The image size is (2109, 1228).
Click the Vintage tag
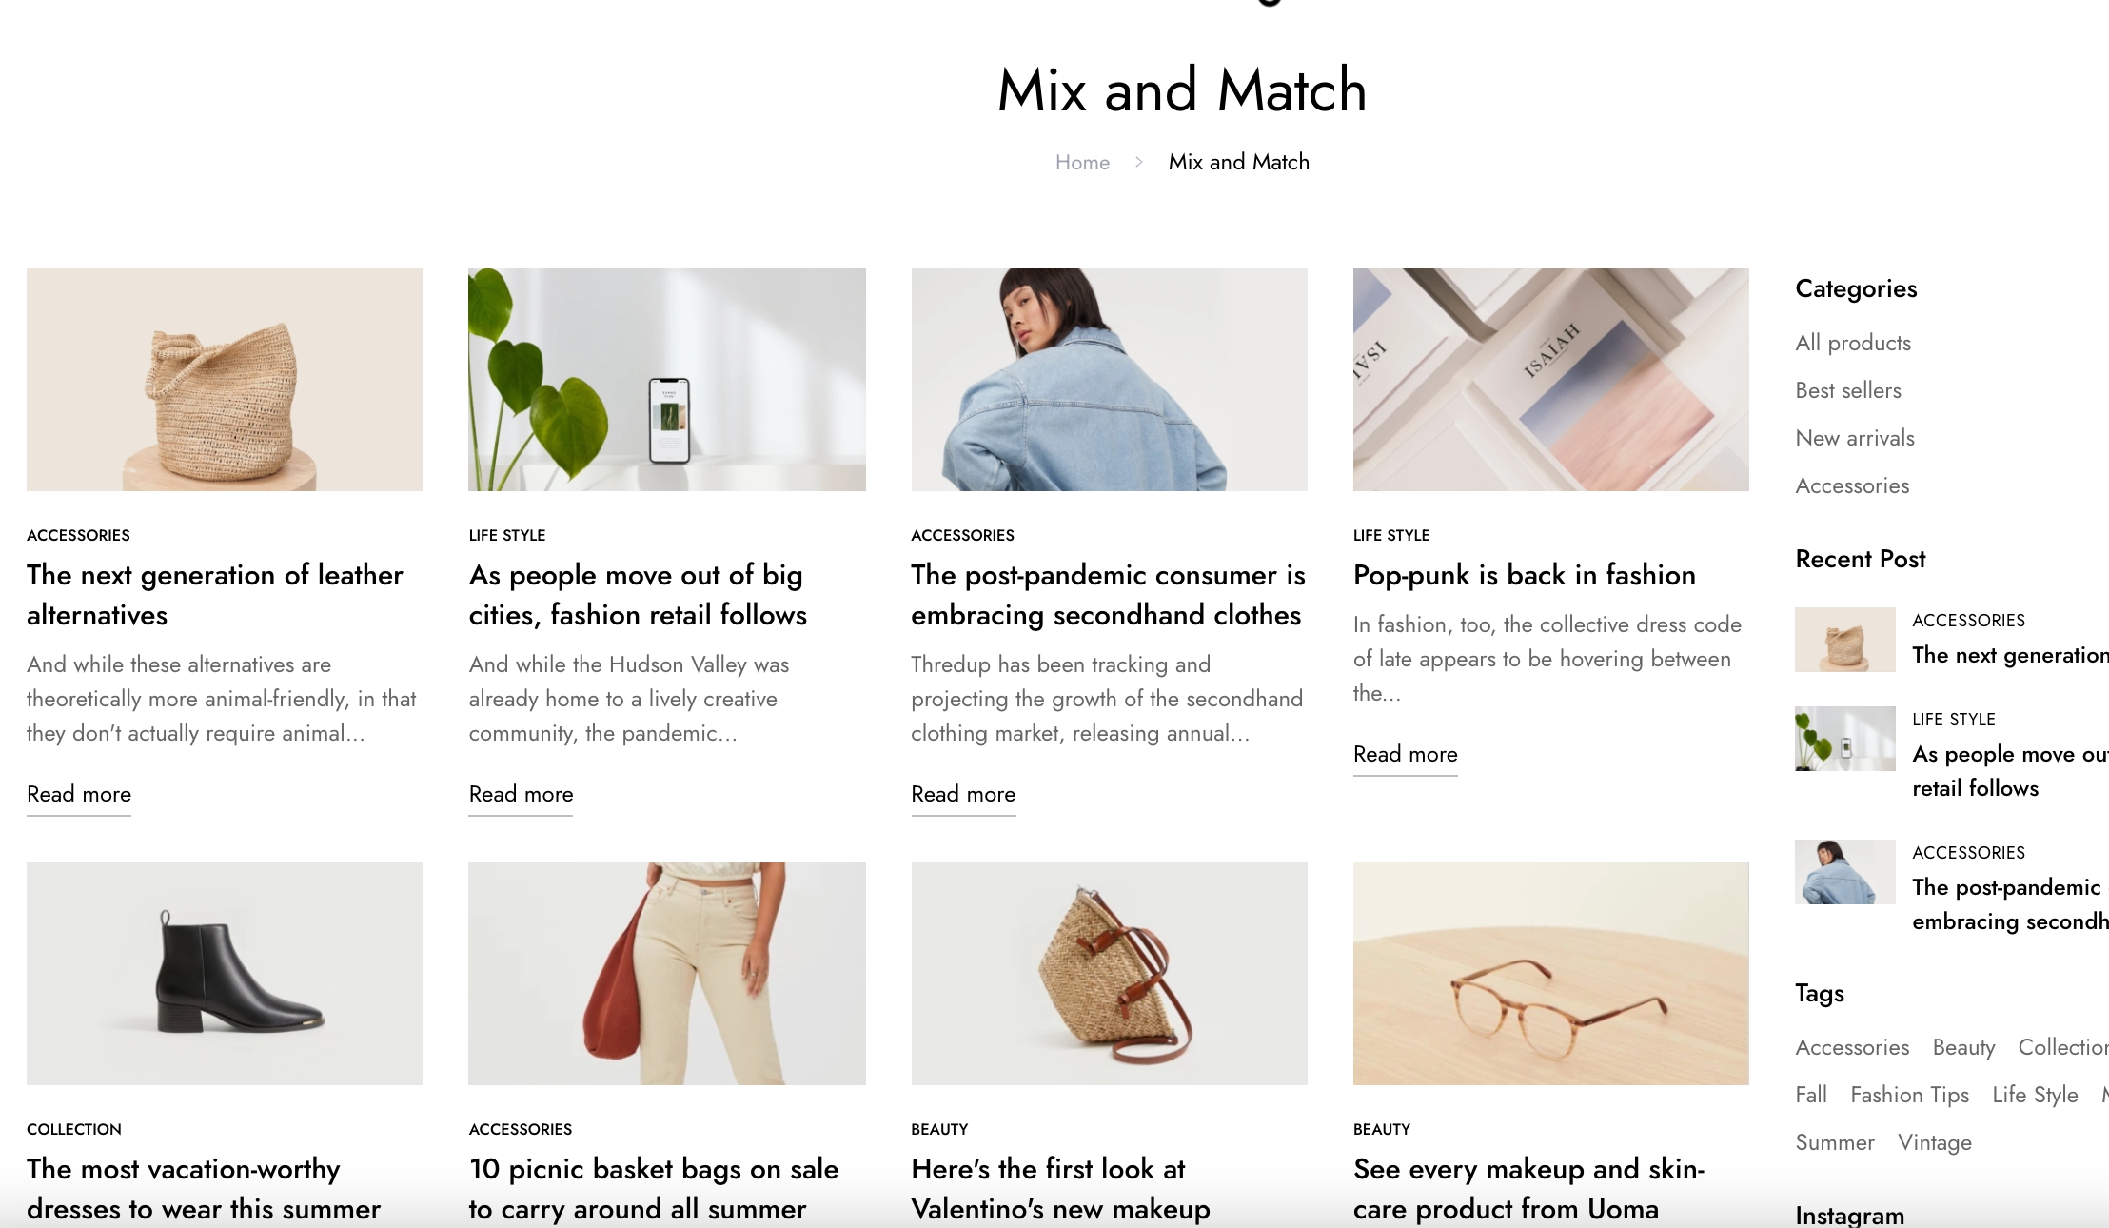click(x=1935, y=1142)
